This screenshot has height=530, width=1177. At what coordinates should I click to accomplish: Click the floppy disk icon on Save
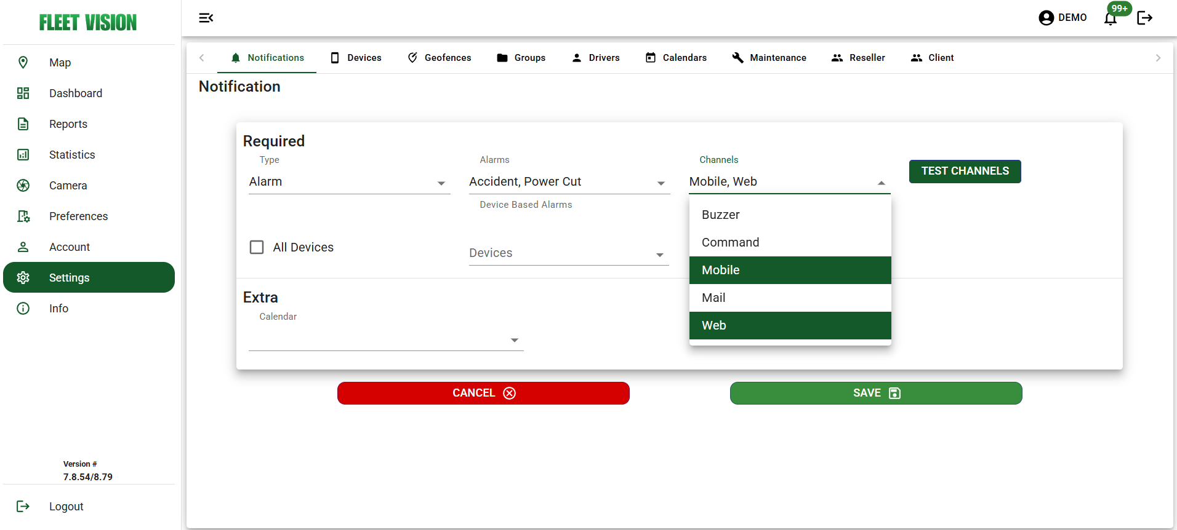click(895, 393)
